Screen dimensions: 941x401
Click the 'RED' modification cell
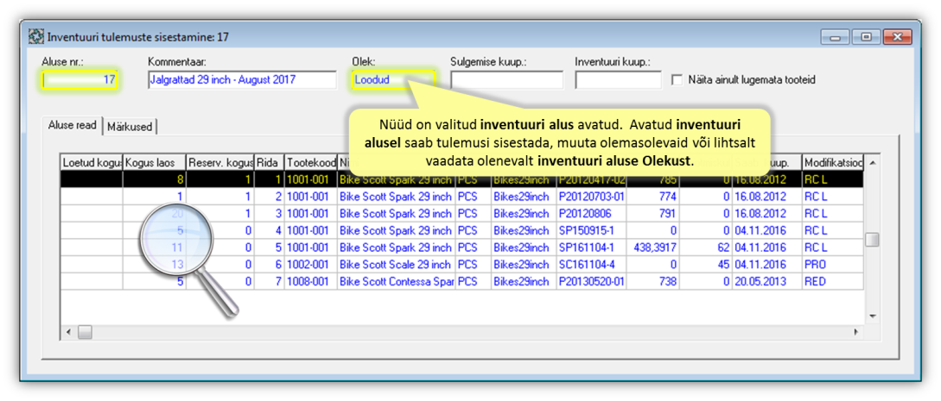click(833, 281)
